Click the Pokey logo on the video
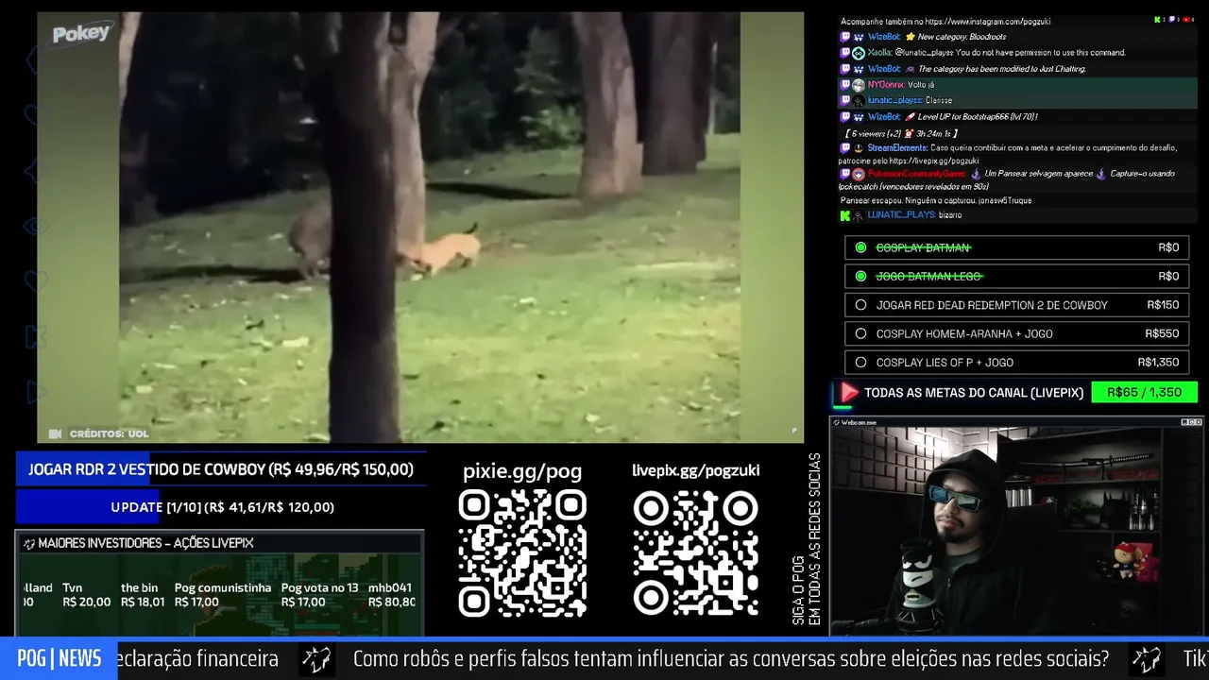This screenshot has height=680, width=1209. [x=81, y=34]
